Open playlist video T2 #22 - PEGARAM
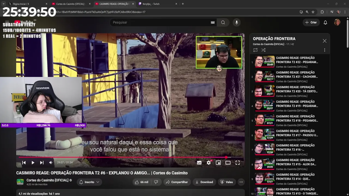Viewport: 349px width, 196px height. 290,62
